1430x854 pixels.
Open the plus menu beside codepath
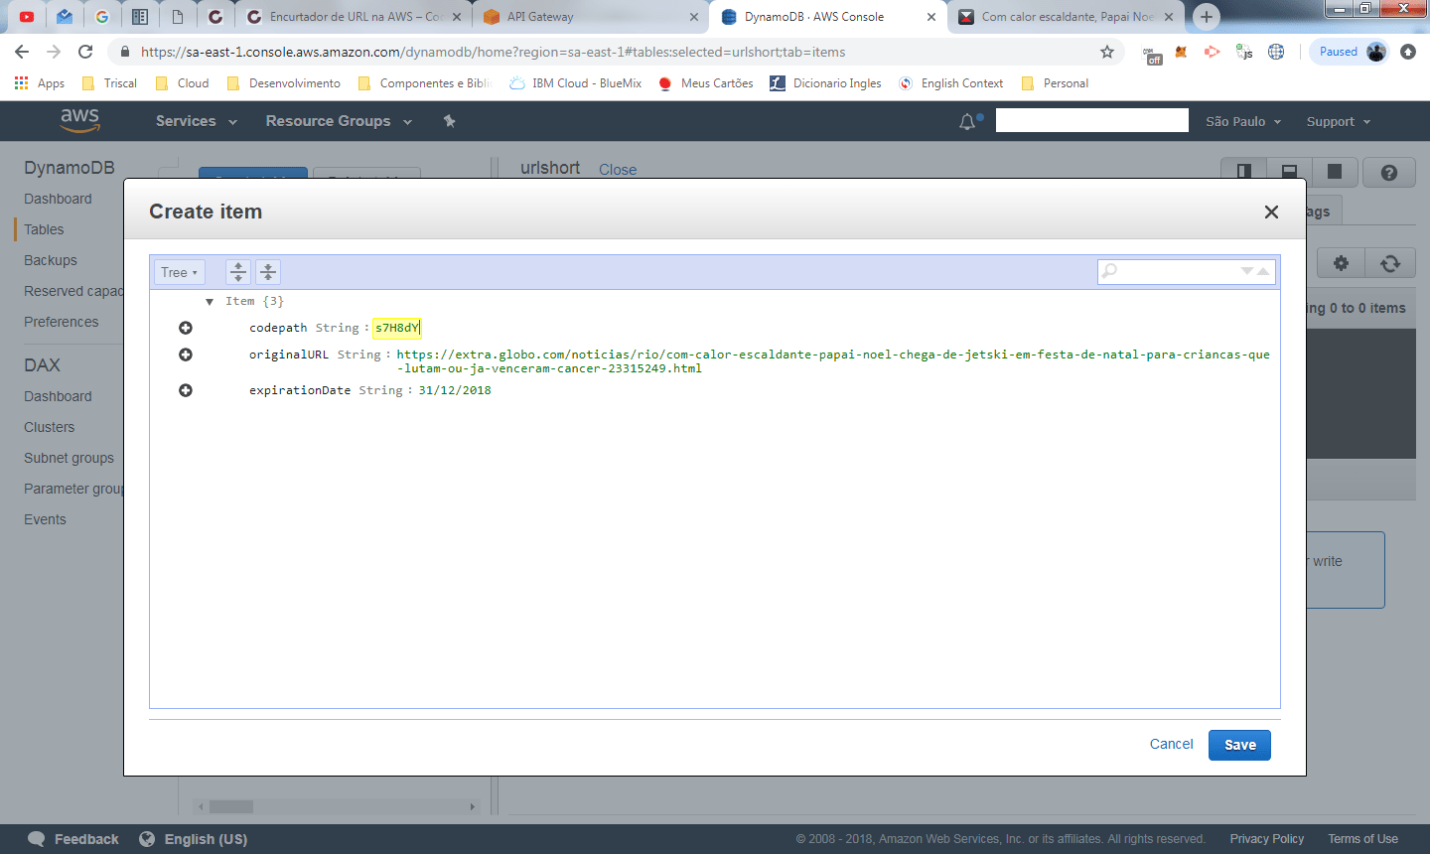click(186, 328)
